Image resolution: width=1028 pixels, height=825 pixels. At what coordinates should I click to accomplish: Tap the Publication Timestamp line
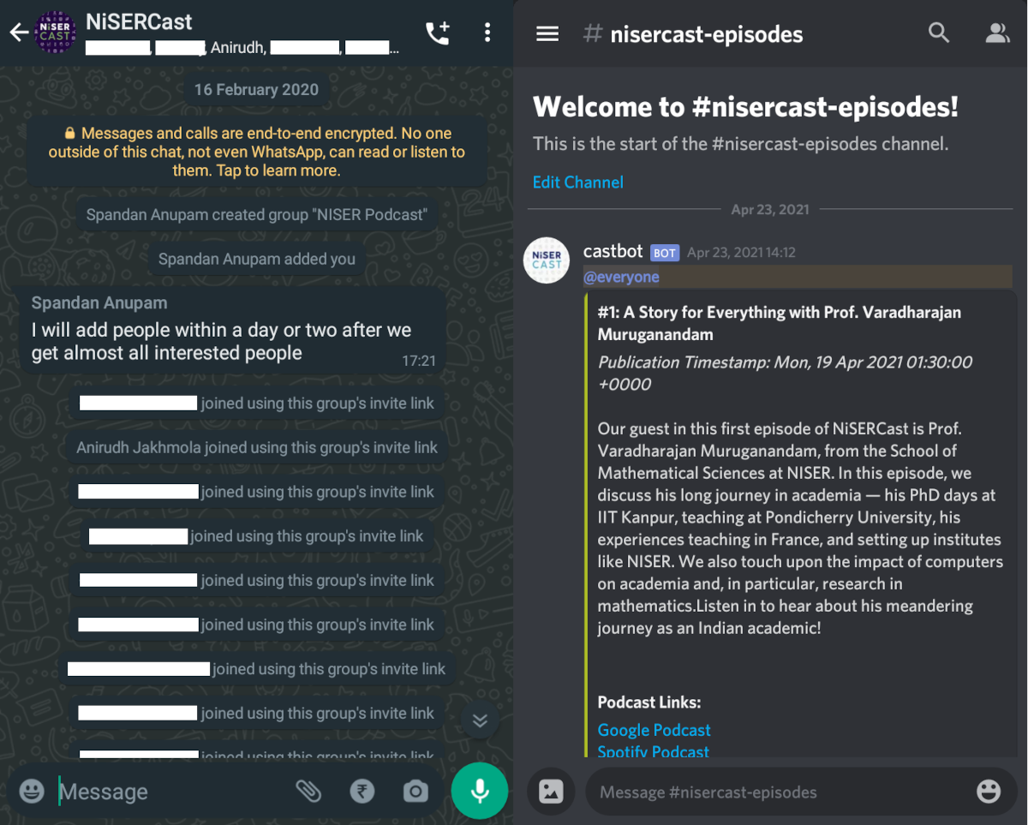785,373
